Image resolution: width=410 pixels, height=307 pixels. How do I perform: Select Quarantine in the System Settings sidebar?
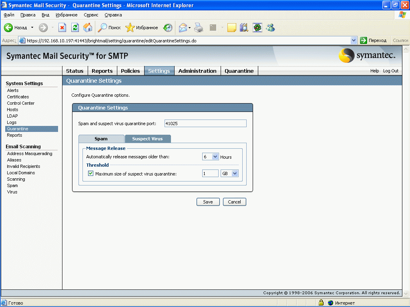[32, 129]
